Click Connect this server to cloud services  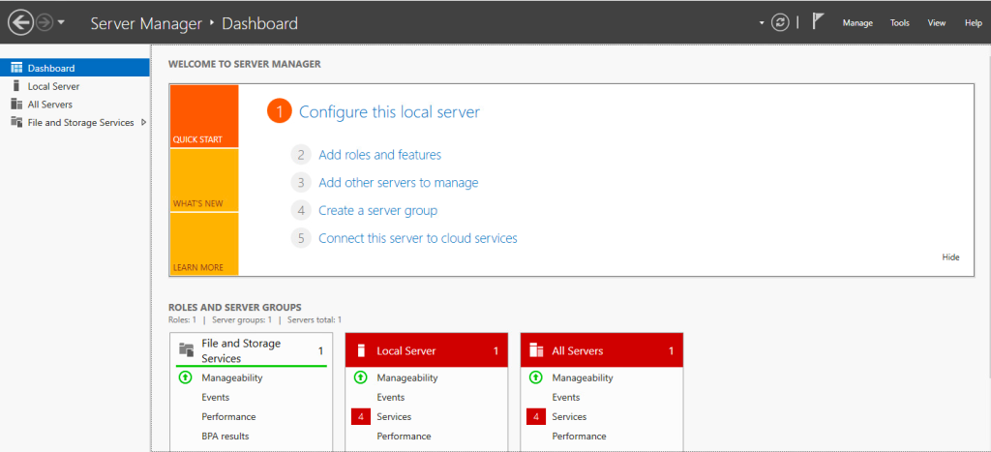(418, 238)
